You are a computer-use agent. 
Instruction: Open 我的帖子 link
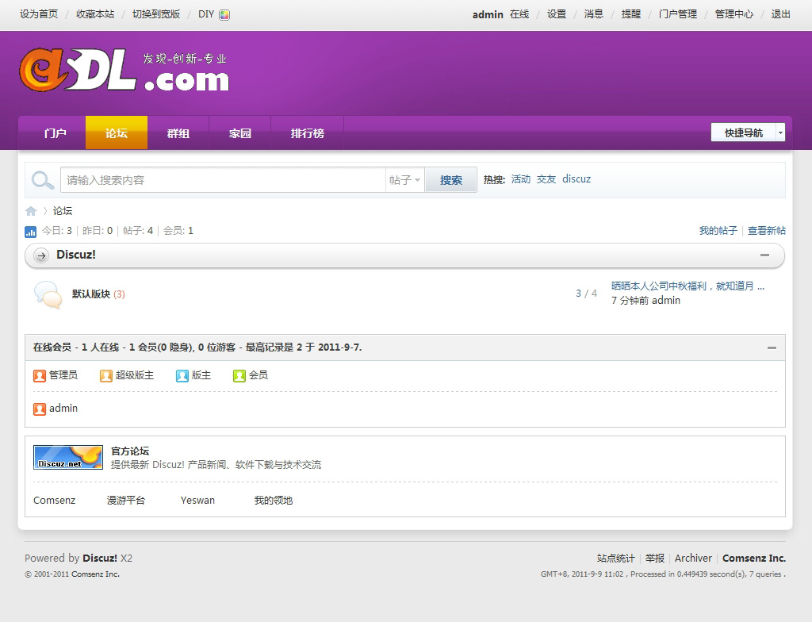[718, 231]
